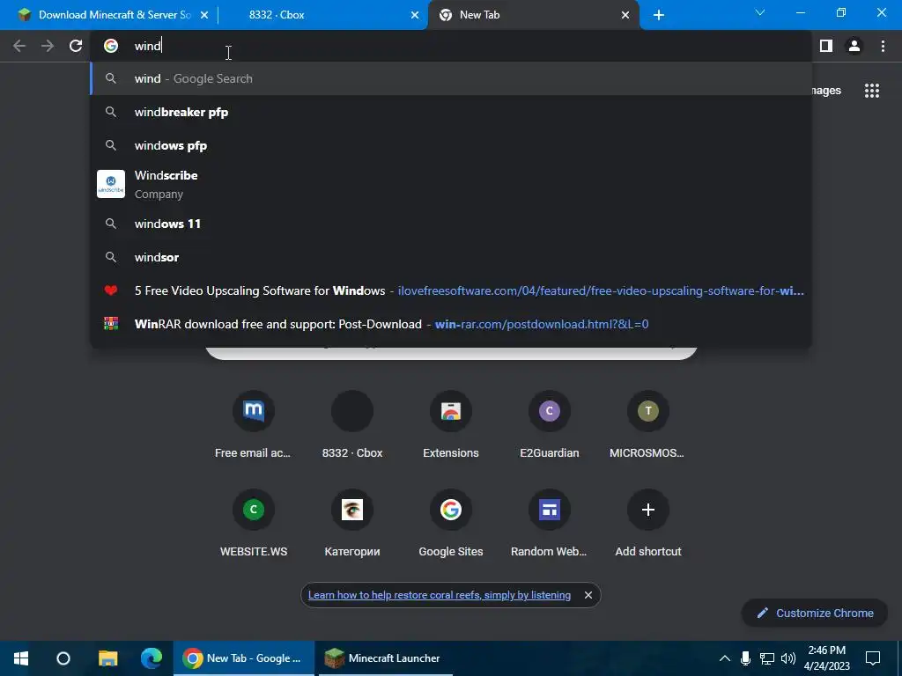
Task: Reload the current page
Action: (76, 46)
